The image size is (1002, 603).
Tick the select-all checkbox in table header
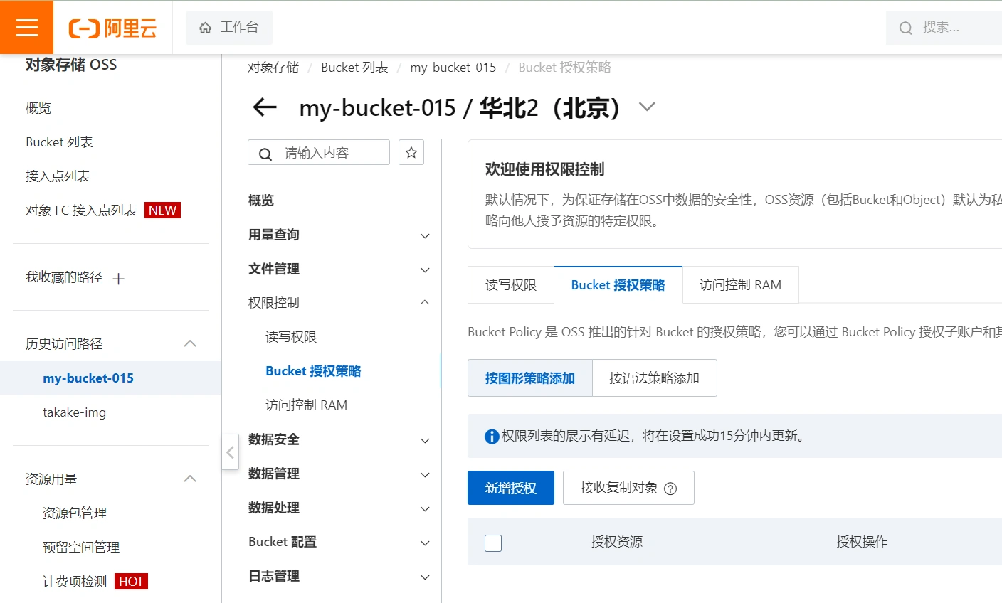tap(493, 543)
